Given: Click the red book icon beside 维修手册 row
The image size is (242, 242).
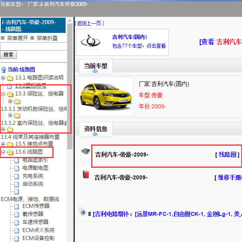Looking at the screenshot, I should (86, 174).
